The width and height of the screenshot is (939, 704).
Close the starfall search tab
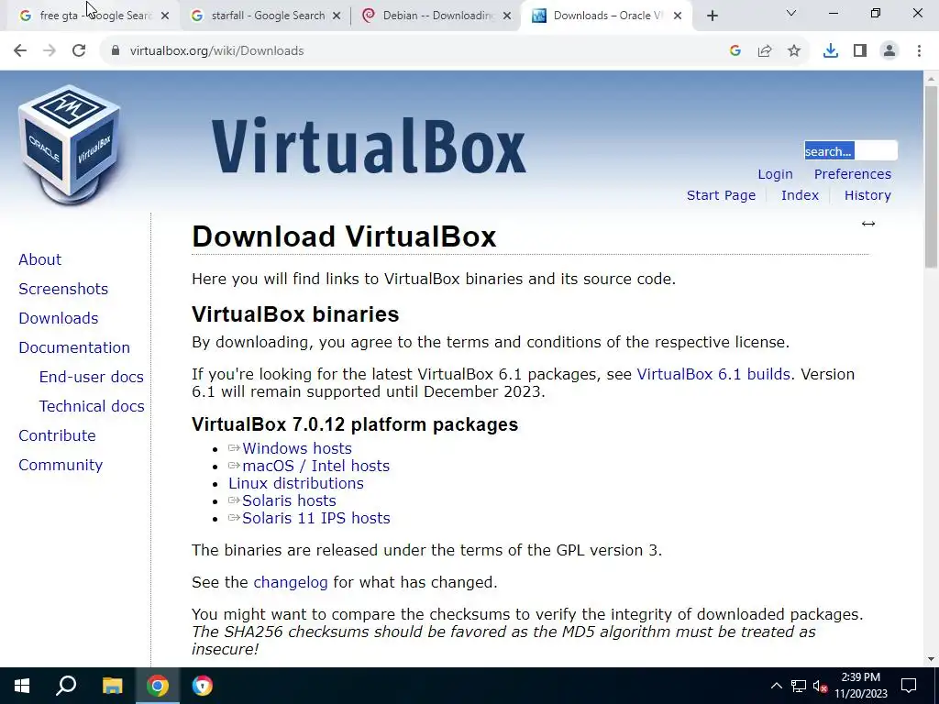coord(337,16)
